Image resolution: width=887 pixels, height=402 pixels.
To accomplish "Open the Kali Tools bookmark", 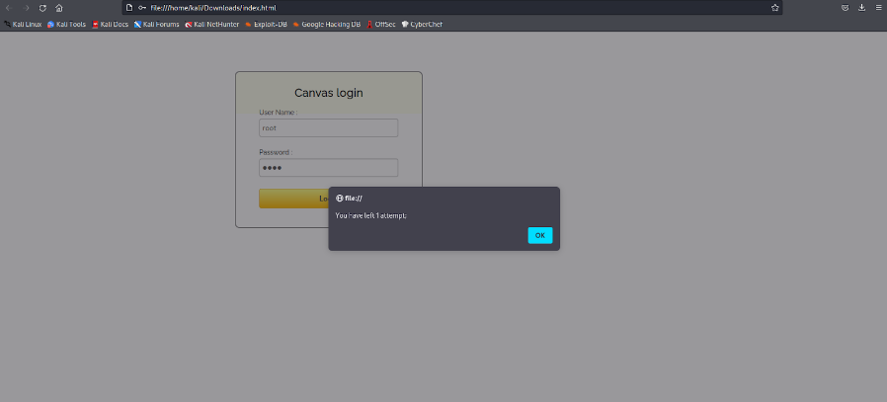I will [66, 24].
